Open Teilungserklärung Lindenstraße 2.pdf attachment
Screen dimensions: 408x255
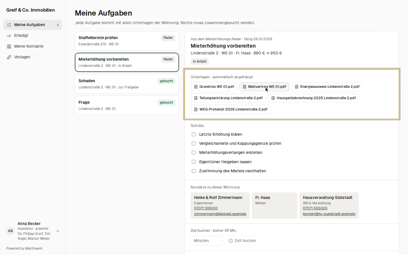coord(228,98)
